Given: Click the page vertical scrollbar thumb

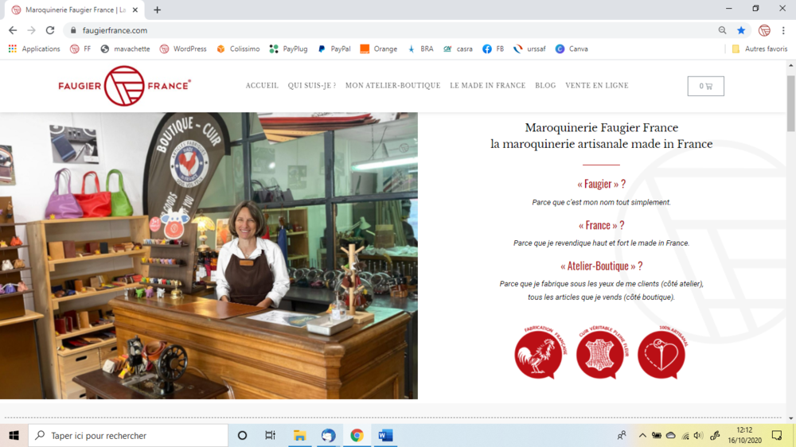Looking at the screenshot, I should (791, 103).
